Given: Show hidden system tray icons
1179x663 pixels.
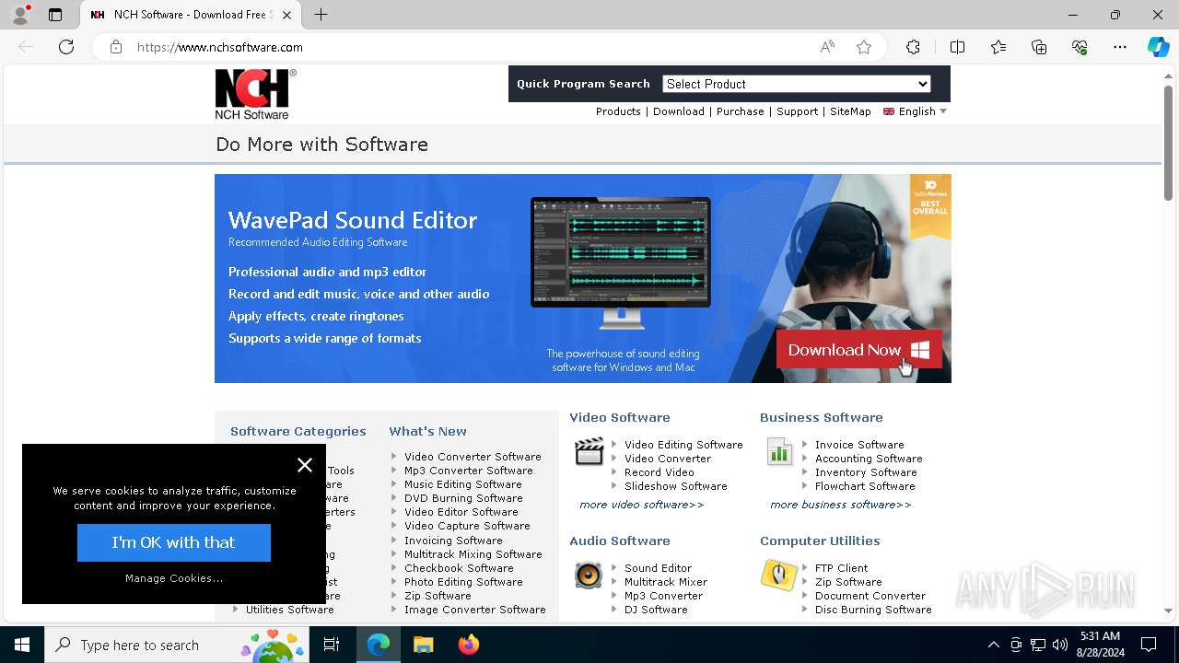Looking at the screenshot, I should (x=993, y=645).
